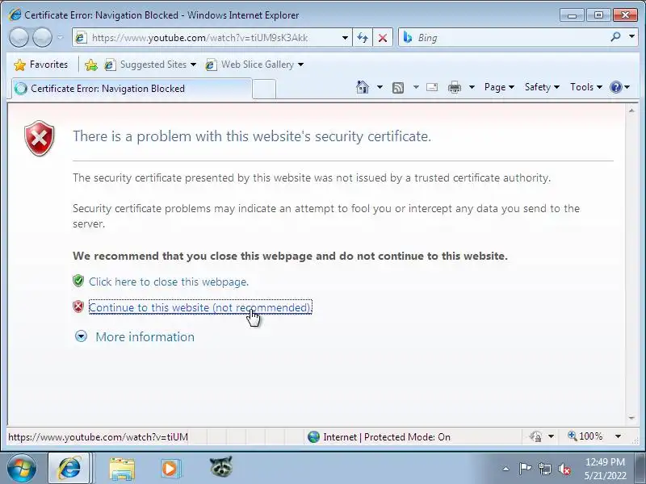Launch Windows Media Player from taskbar
Viewport: 646px width, 484px height.
click(170, 469)
